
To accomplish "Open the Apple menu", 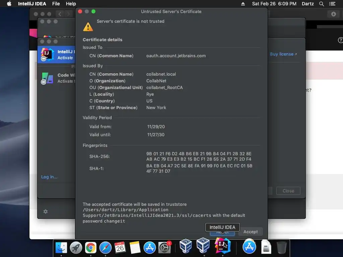I will (9, 4).
